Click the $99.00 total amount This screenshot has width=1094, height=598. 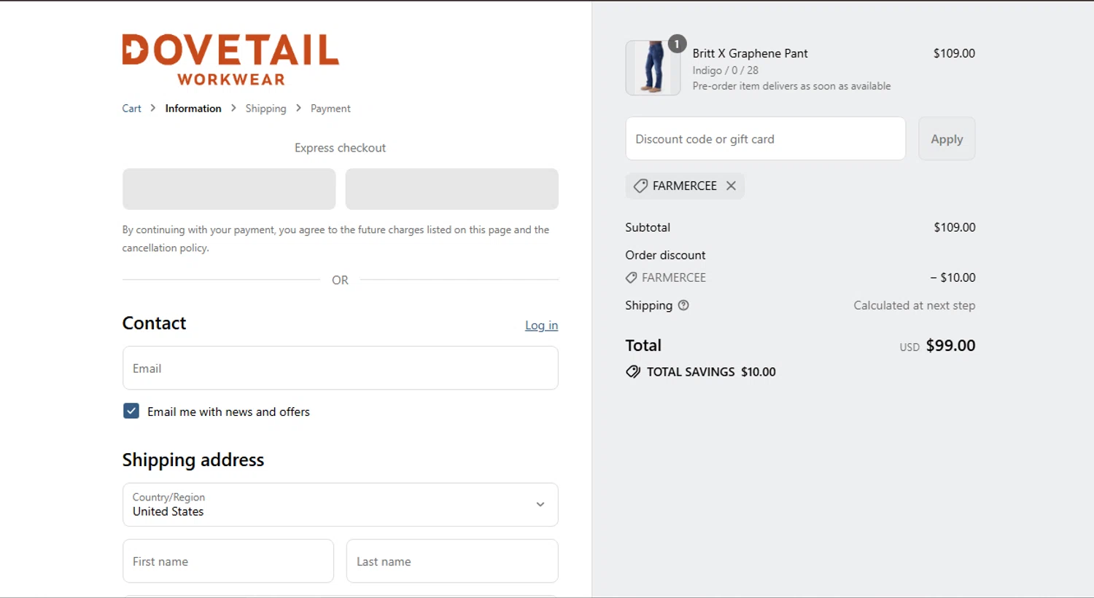950,345
